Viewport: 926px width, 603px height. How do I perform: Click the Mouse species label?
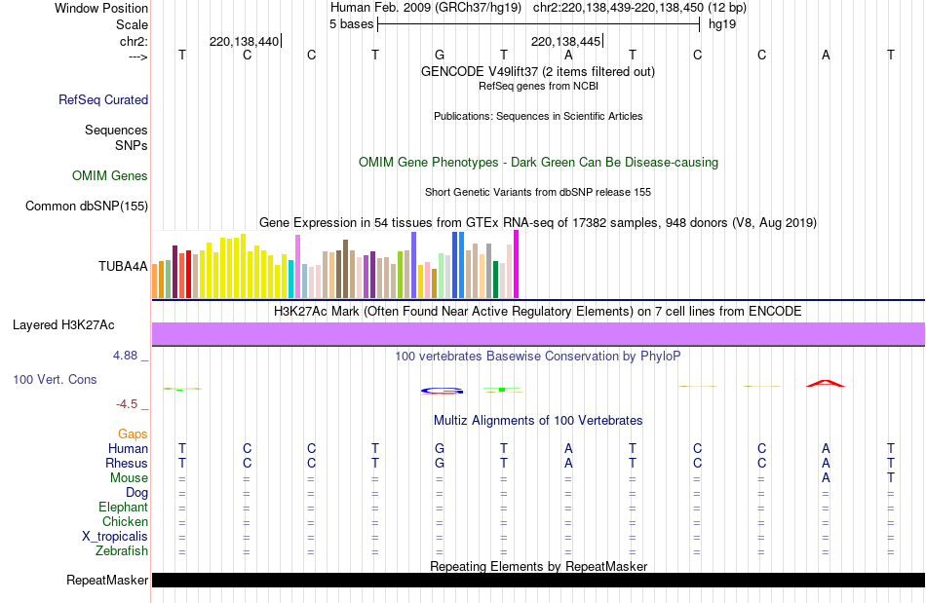click(x=129, y=478)
